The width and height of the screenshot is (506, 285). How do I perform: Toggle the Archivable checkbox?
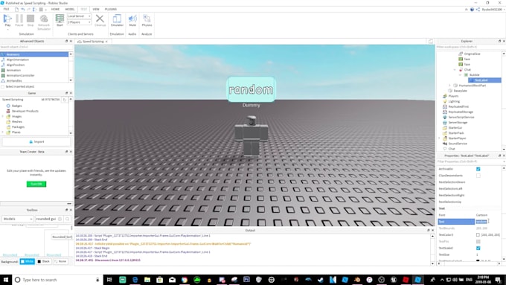(x=478, y=169)
